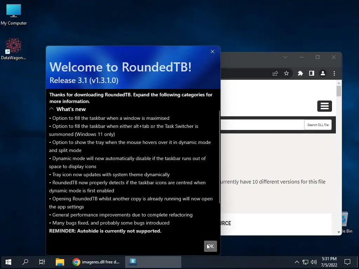The height and width of the screenshot is (269, 359).
Task: Click 'General performance improvements' bullet line
Action: point(121,215)
